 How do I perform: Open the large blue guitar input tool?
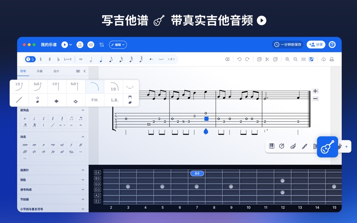click(x=328, y=147)
